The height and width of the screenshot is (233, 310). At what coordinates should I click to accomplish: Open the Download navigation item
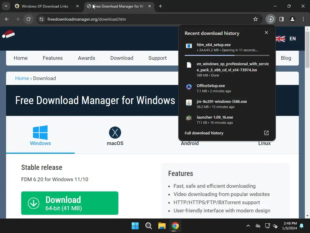point(122,58)
